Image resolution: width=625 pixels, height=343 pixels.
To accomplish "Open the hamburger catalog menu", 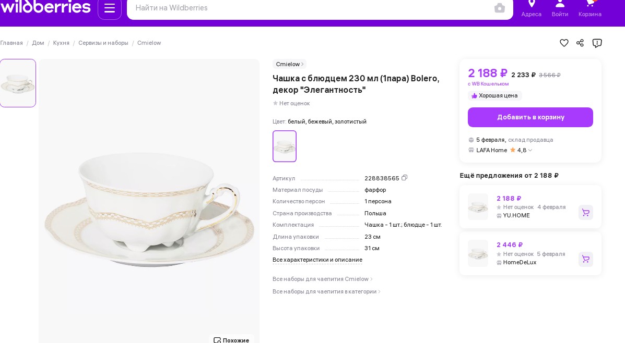I will coord(110,8).
